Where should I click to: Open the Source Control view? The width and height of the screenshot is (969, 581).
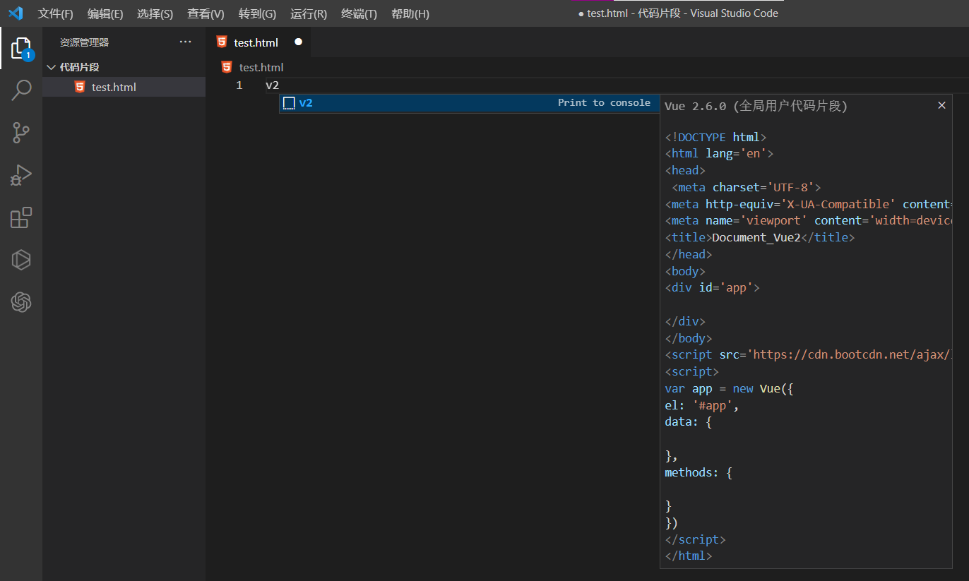21,133
